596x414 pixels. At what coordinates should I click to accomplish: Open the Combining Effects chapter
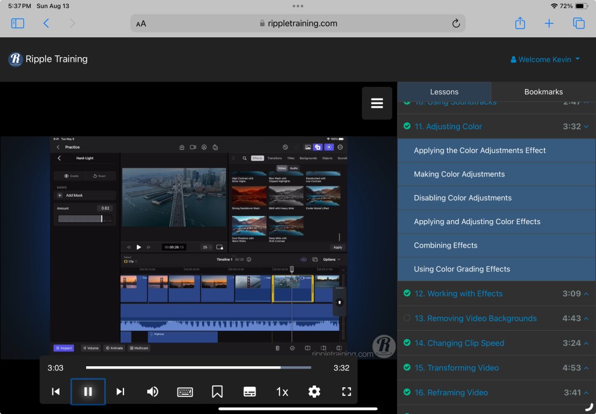pos(445,245)
